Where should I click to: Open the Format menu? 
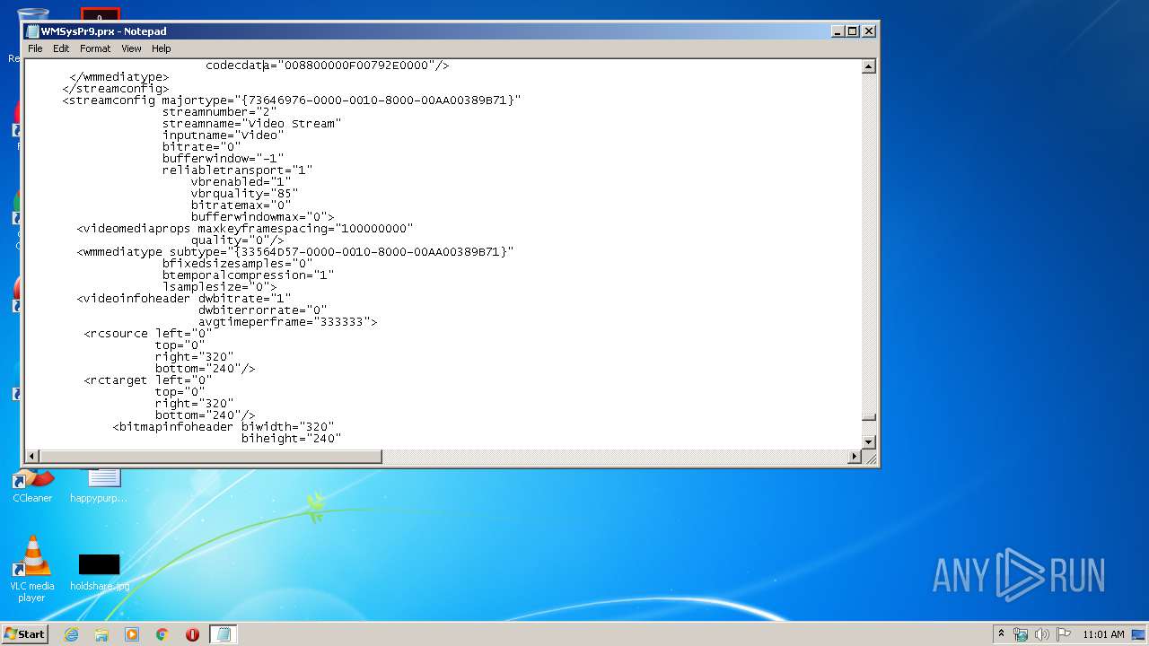tap(95, 48)
